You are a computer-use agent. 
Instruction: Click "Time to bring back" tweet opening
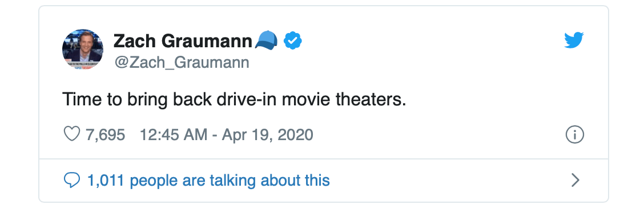coord(137,100)
